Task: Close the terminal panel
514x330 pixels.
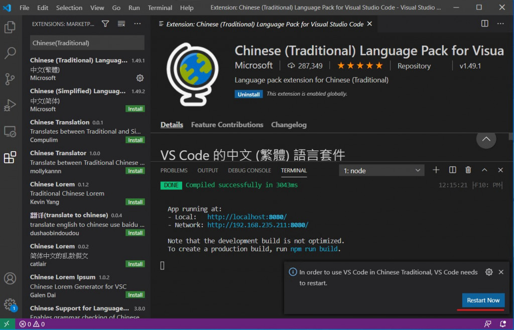Action: coord(500,170)
